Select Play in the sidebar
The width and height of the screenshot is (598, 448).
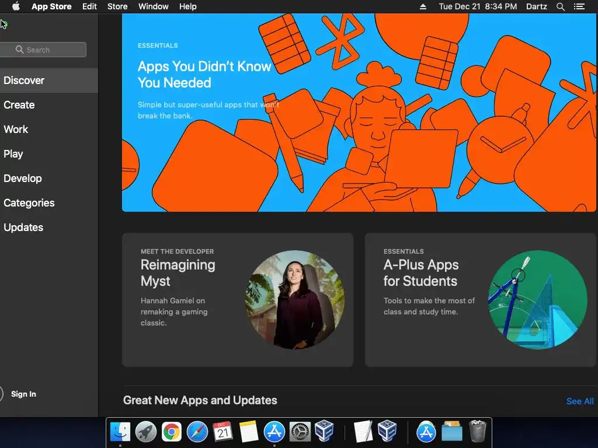(x=49, y=153)
